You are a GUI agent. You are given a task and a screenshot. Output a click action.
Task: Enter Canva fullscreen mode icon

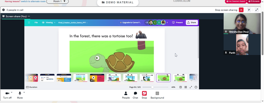click(191, 87)
